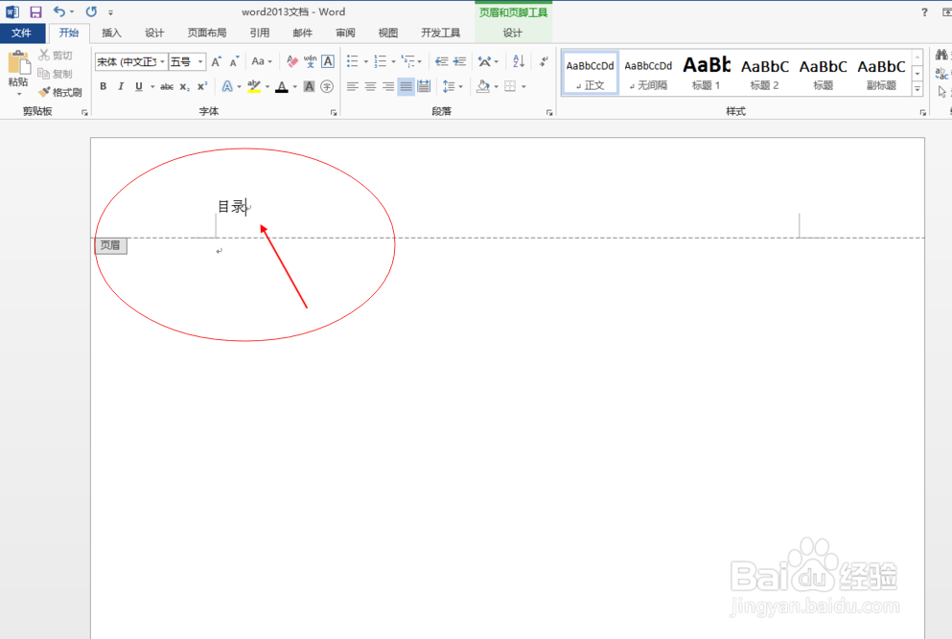
Task: Apply the yellow text highlight color
Action: tap(254, 87)
